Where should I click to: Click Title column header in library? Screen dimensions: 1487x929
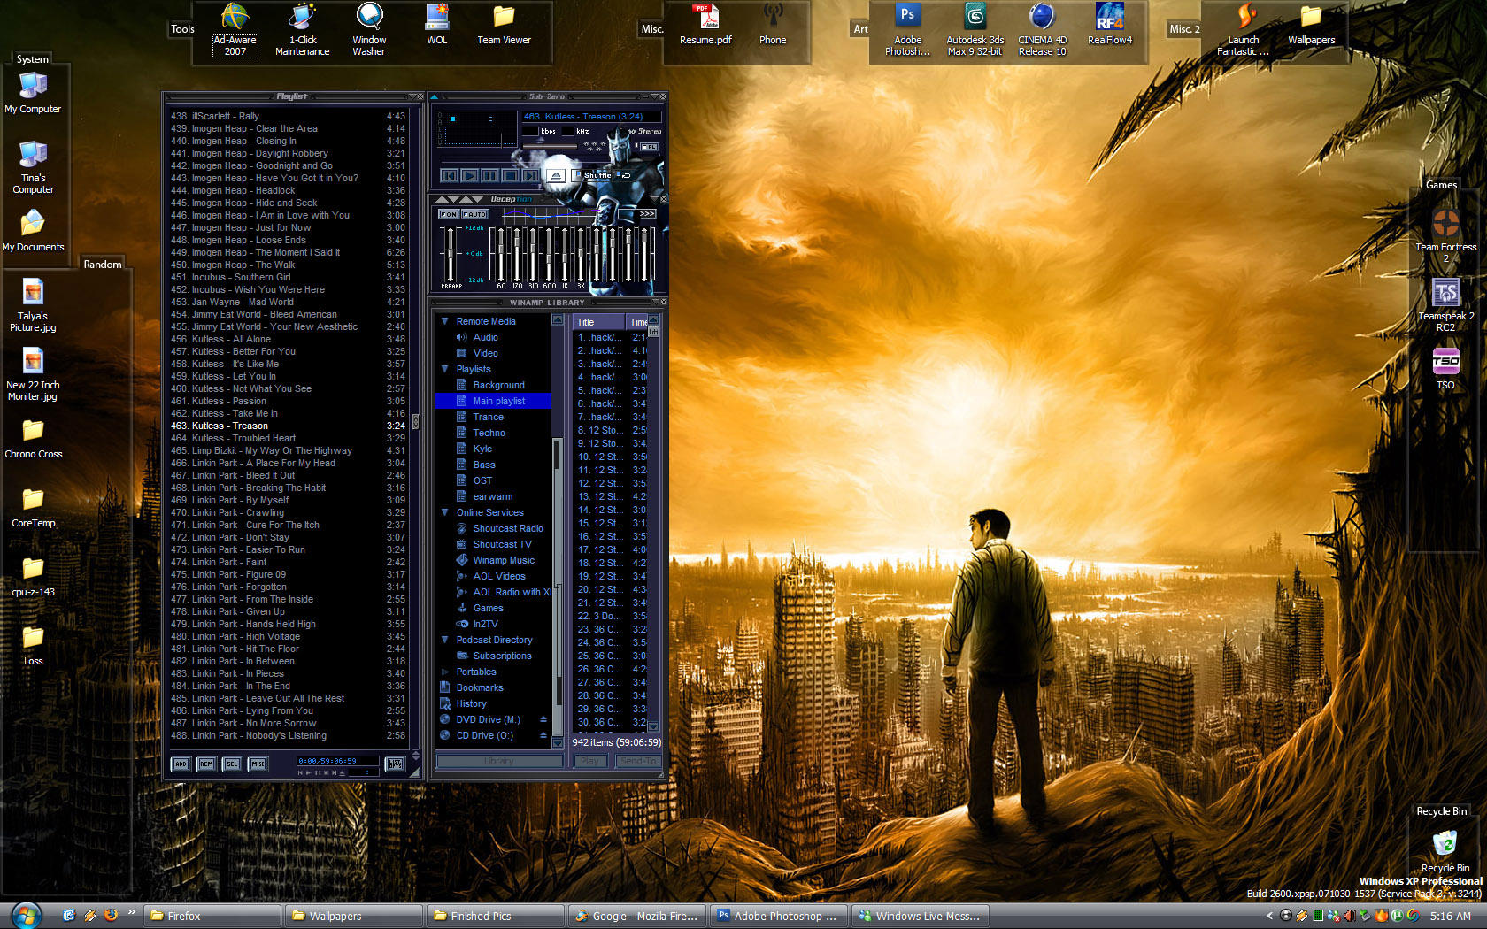click(x=598, y=322)
